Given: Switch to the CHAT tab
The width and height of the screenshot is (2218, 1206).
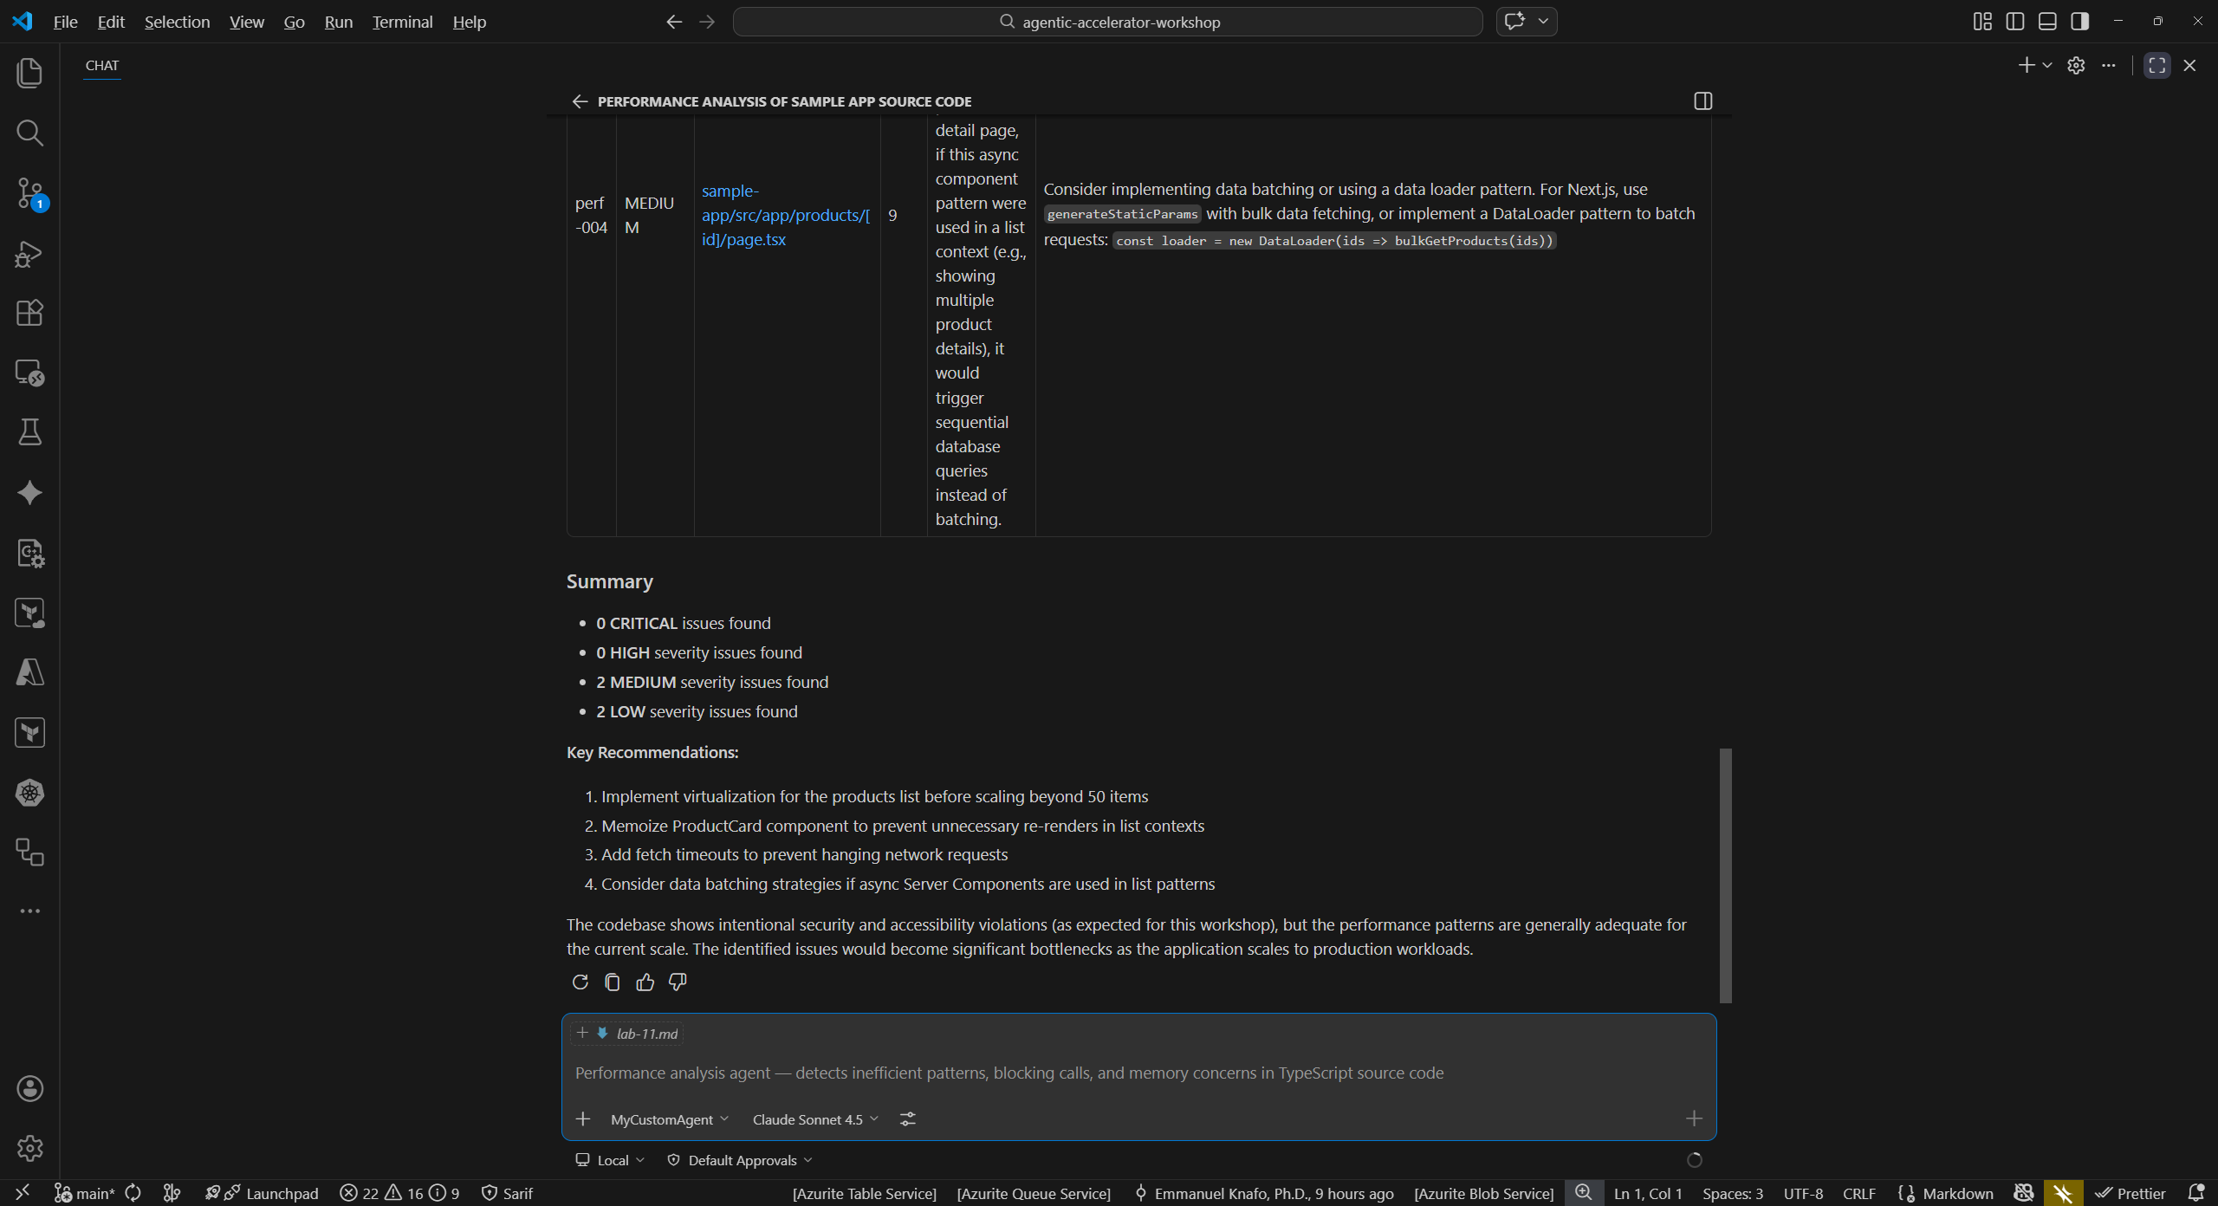Looking at the screenshot, I should click(x=101, y=65).
